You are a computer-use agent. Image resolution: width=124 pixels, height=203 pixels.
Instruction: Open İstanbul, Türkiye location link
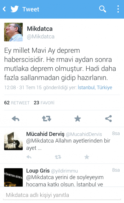95,87
